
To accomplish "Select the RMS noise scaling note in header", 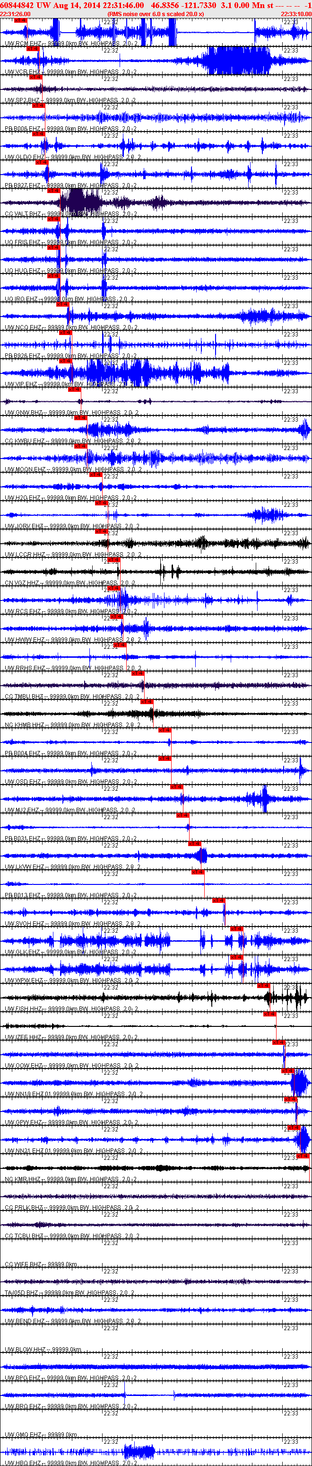I will 156,14.
